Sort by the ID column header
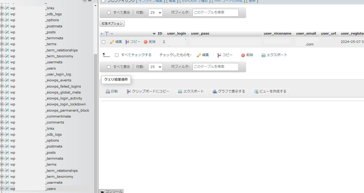Image resolution: width=364 pixels, height=193 pixels. (160, 34)
